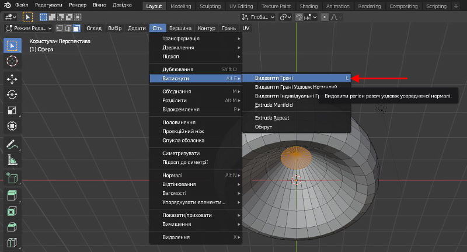467x252 pixels.
Task: Select the Tweak selection tool in header
Action: click(27, 17)
